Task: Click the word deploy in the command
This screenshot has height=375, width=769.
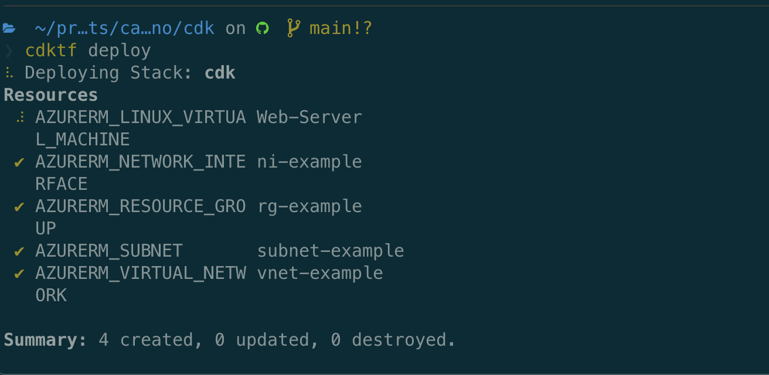Action: 120,50
